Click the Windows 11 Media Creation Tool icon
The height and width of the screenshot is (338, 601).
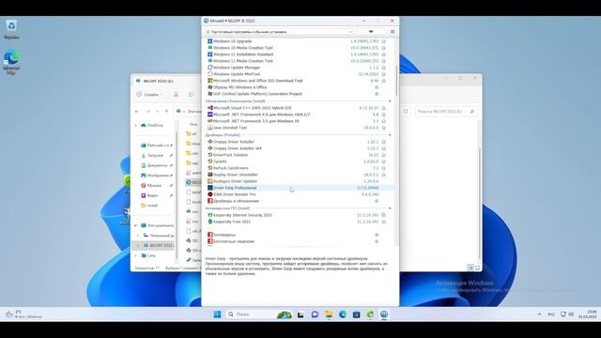click(x=210, y=60)
